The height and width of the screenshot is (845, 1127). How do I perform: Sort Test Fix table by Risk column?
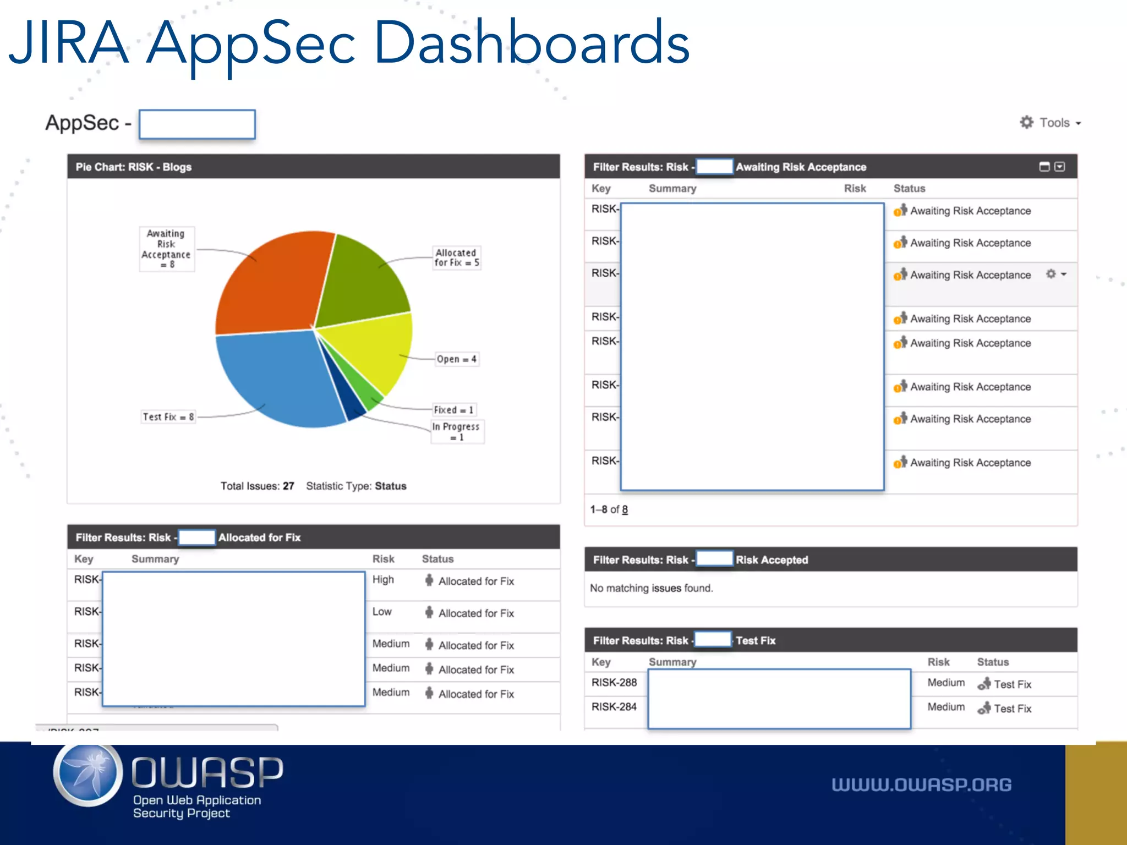[x=938, y=662]
